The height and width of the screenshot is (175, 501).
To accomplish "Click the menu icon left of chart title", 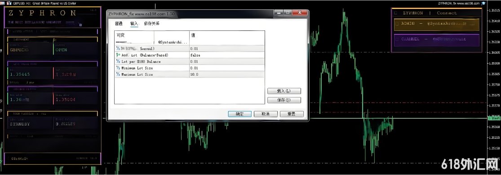I will [2, 3].
